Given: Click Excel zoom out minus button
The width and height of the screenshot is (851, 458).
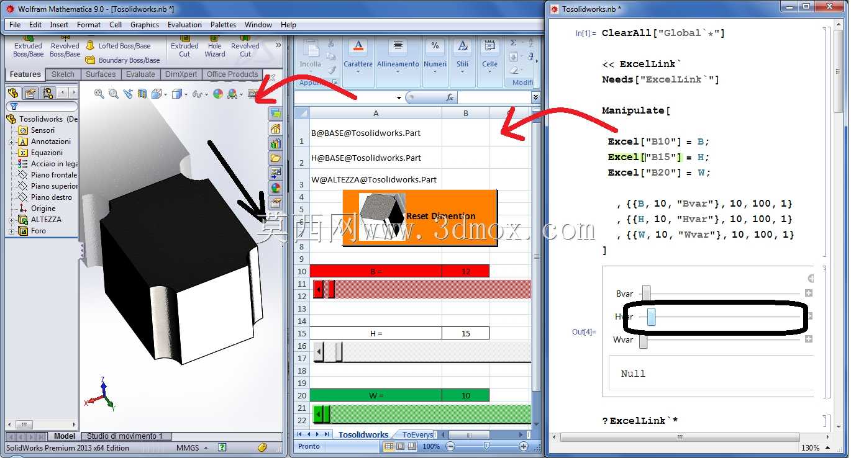Looking at the screenshot, I should pyautogui.click(x=451, y=446).
